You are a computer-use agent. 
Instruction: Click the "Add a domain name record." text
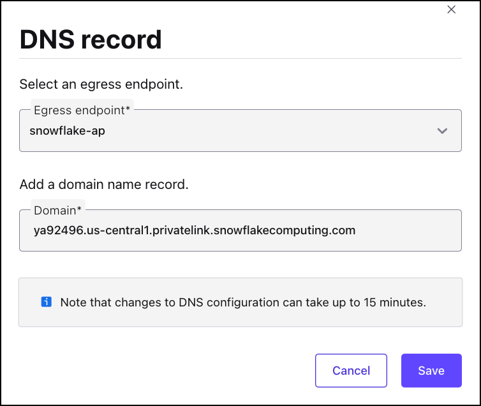(104, 185)
